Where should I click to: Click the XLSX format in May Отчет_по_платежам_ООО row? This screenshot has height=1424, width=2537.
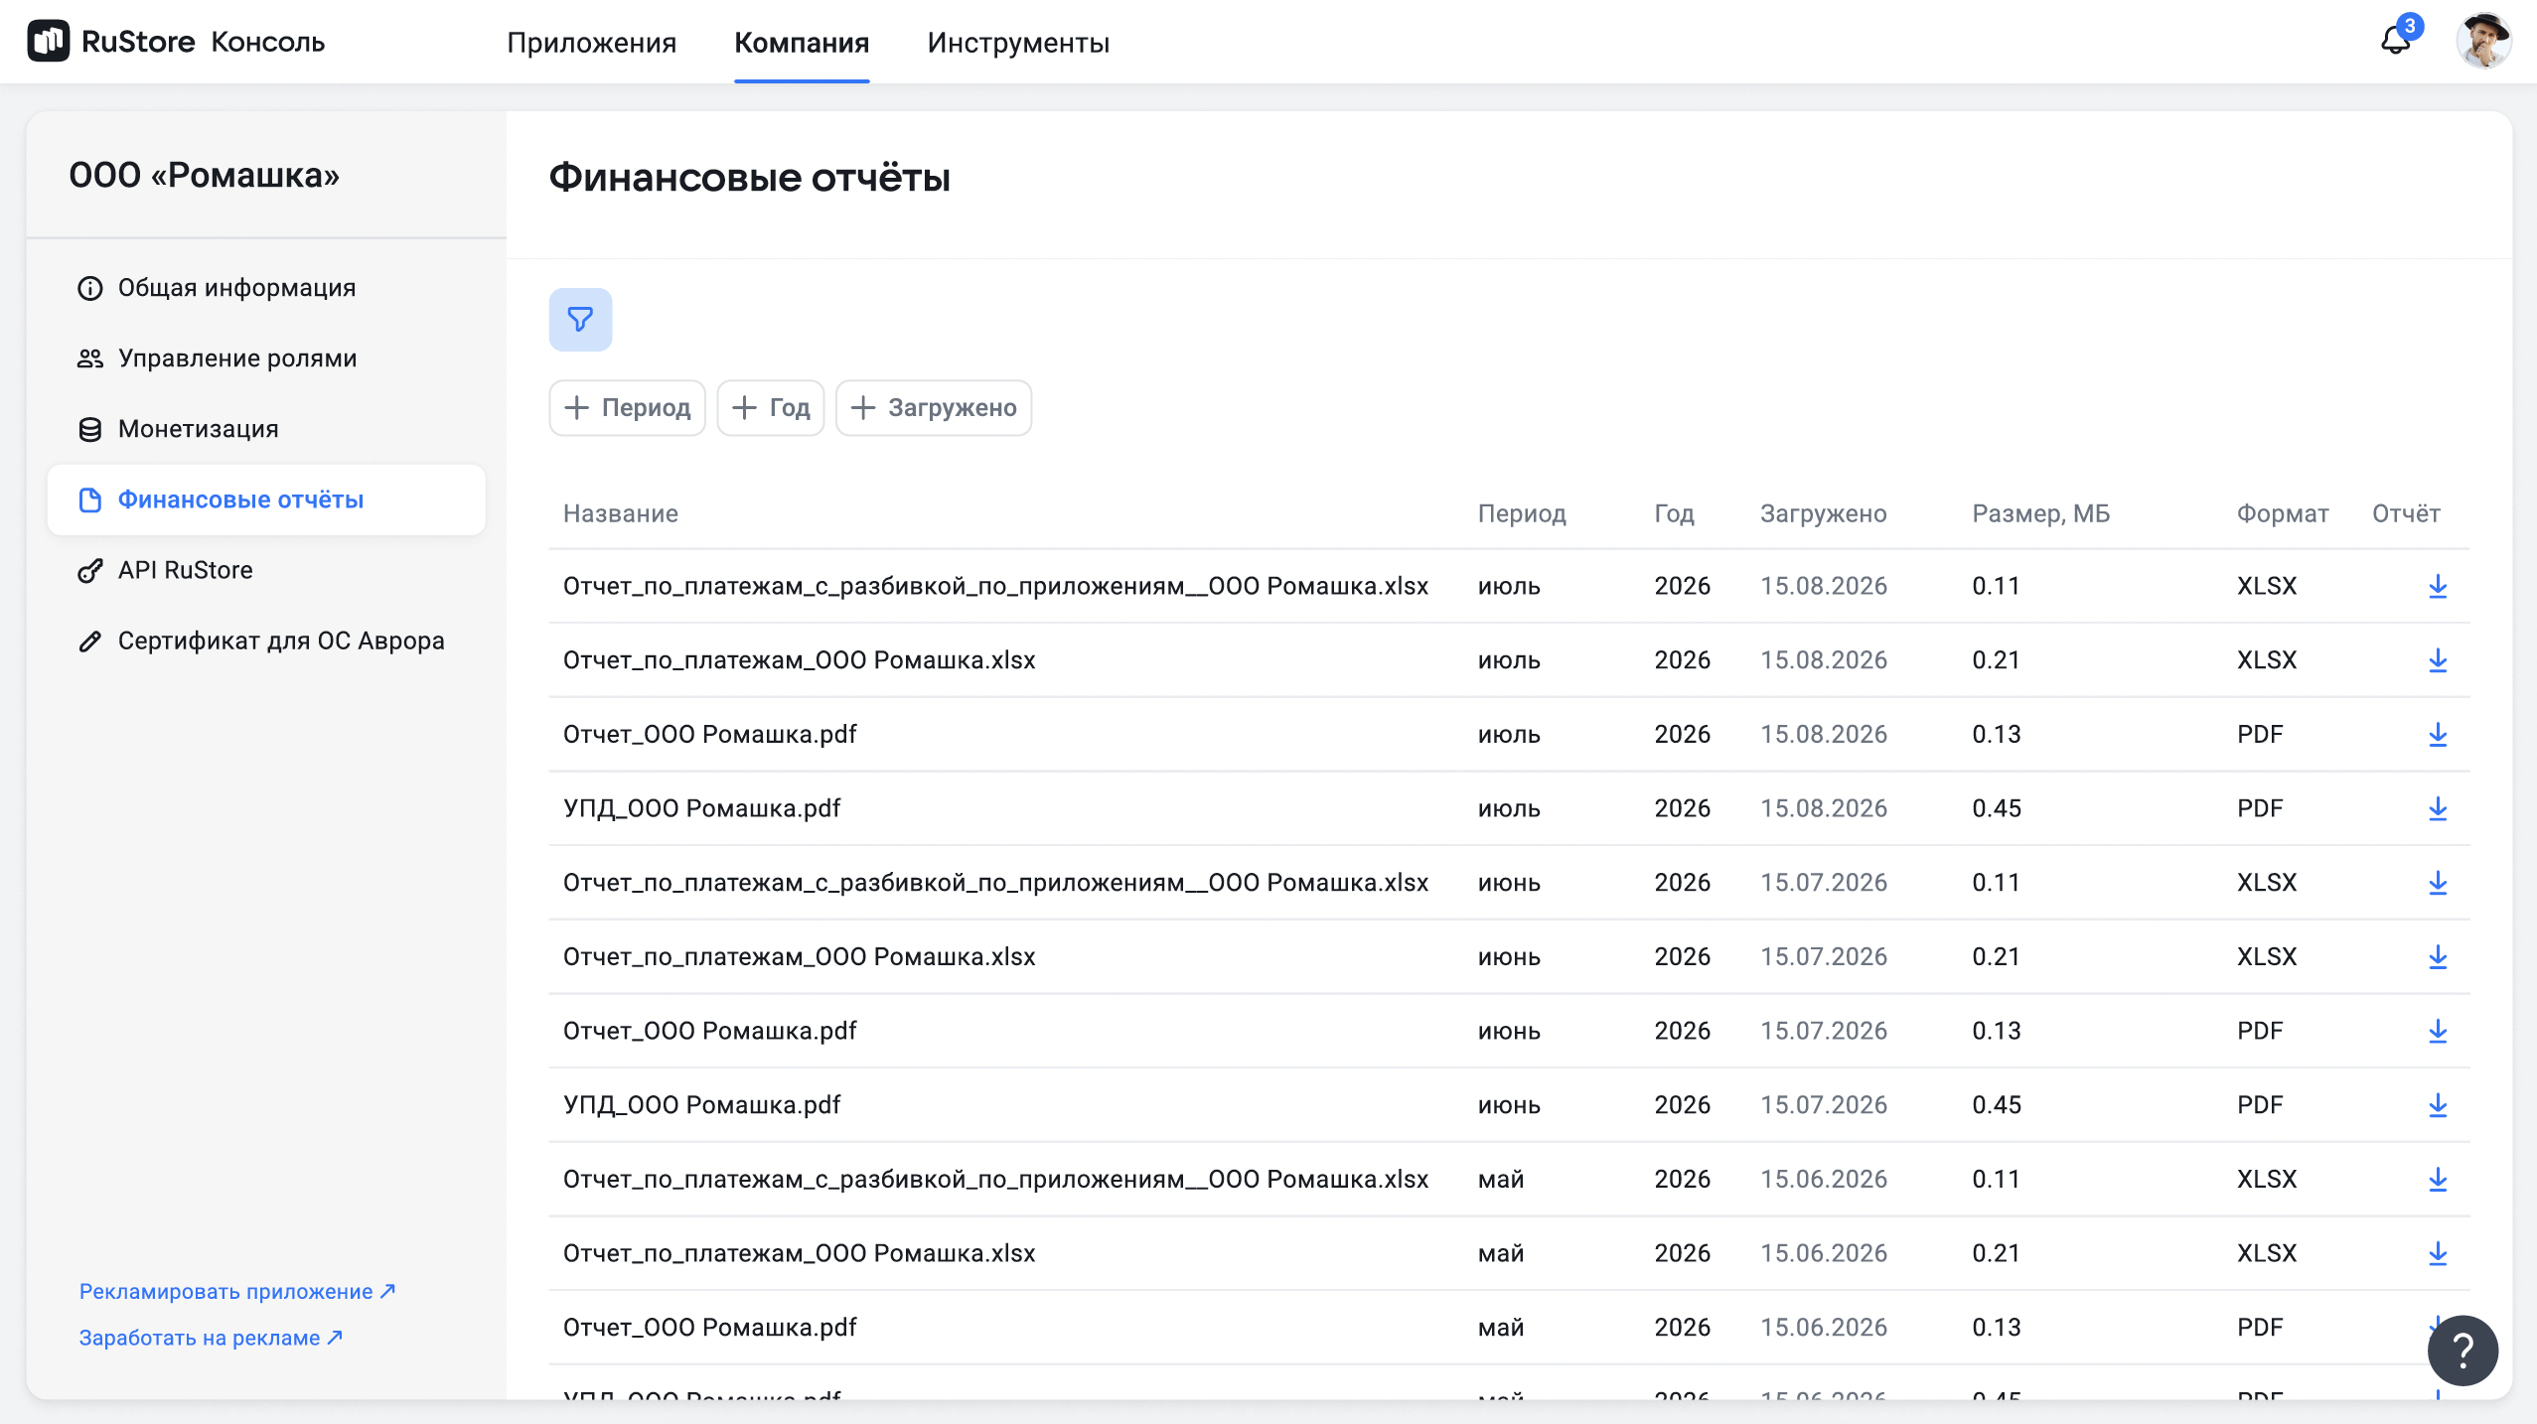(2267, 1253)
